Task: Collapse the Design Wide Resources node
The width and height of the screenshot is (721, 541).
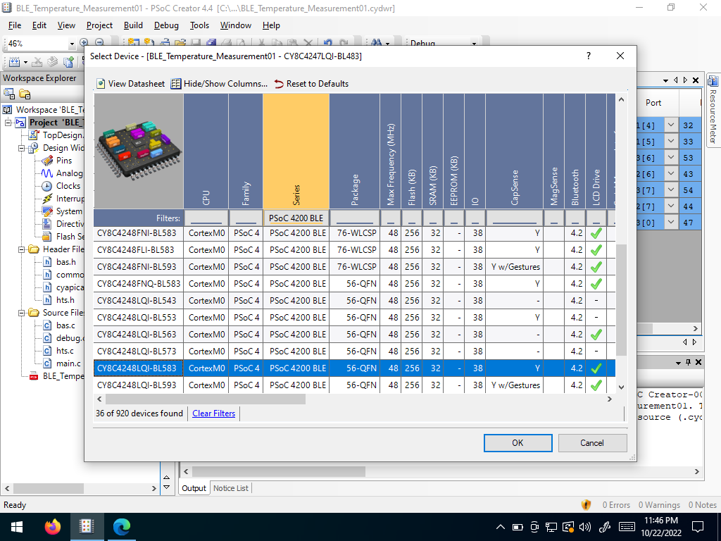Action: pos(21,148)
